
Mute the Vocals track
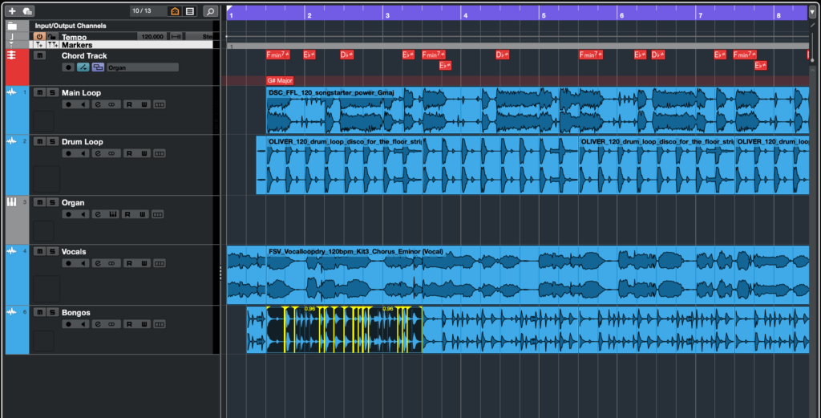coord(40,251)
